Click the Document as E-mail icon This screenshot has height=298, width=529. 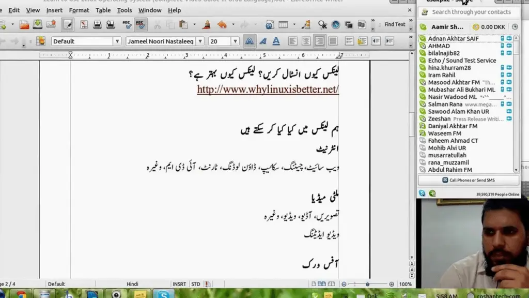pyautogui.click(x=51, y=24)
